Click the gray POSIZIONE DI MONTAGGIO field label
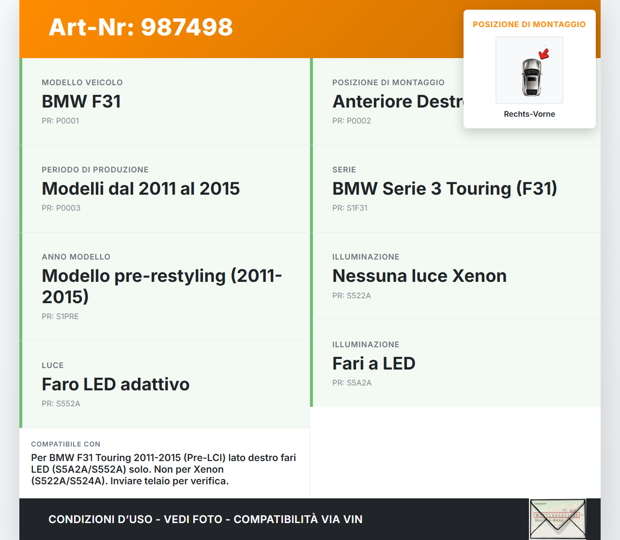The width and height of the screenshot is (620, 540). tap(388, 82)
